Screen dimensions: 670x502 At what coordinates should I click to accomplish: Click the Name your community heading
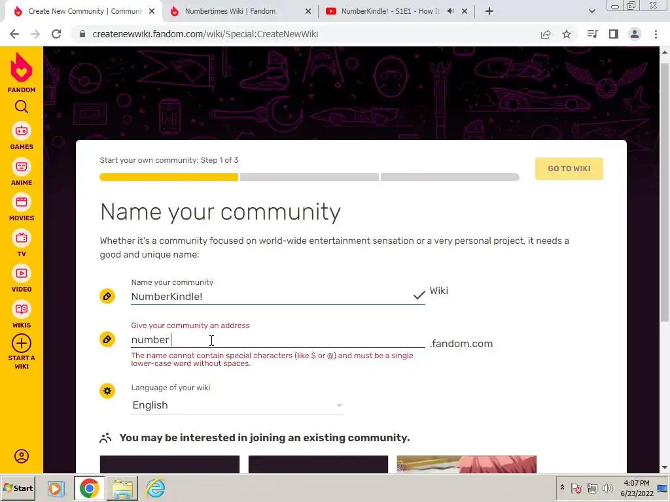[x=220, y=212]
